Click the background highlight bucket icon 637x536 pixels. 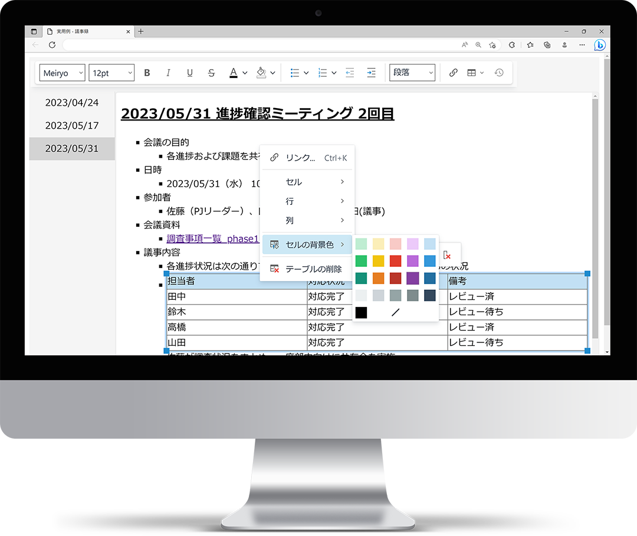pyautogui.click(x=261, y=73)
